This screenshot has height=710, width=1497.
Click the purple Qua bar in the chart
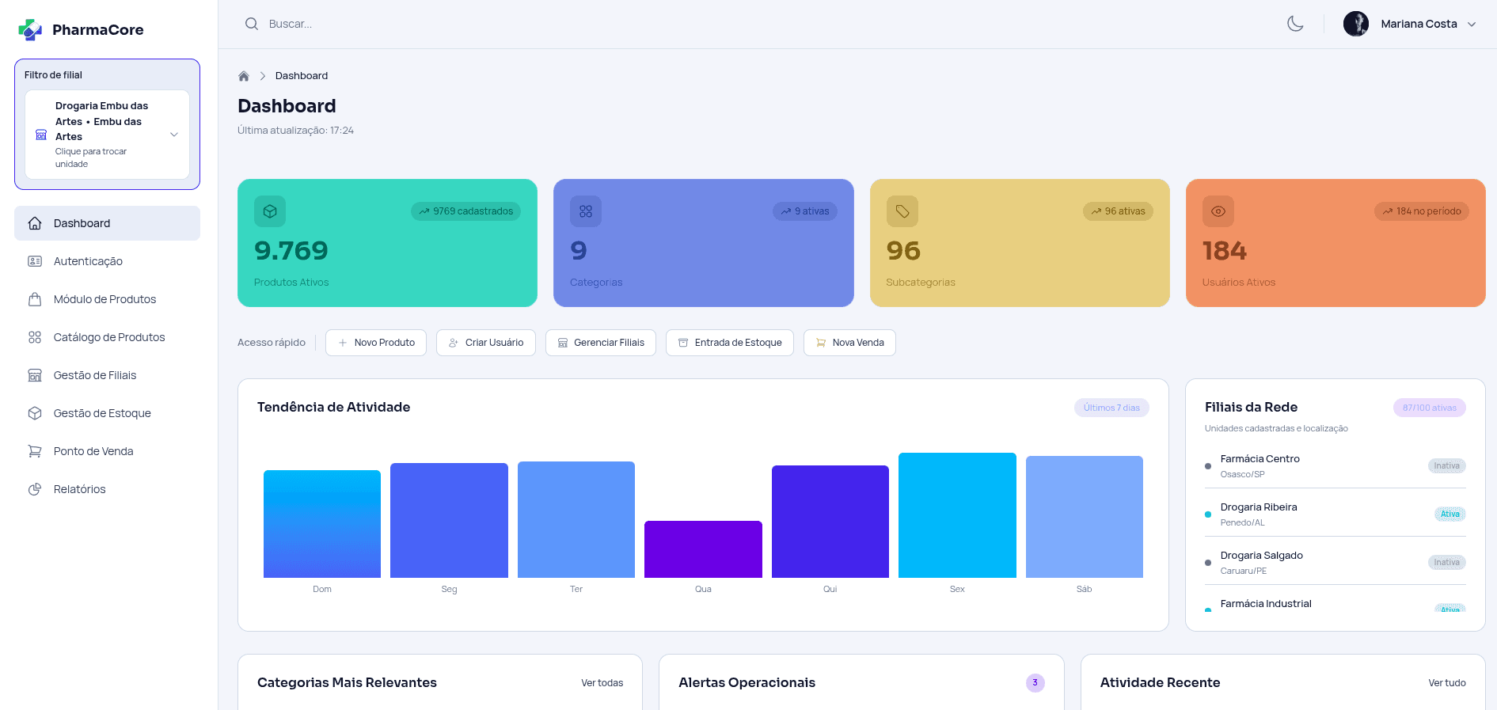(x=703, y=549)
